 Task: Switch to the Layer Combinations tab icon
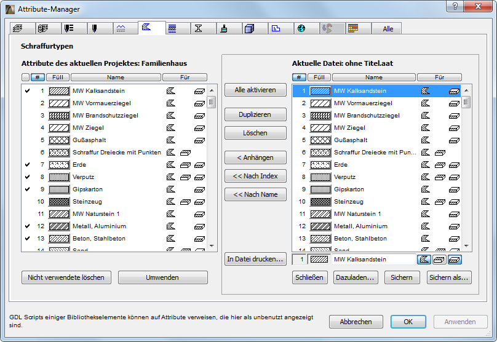(44, 28)
